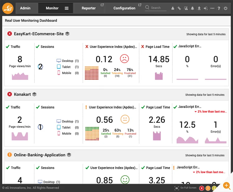Click red critical alarm icon in footer
Image resolution: width=233 pixels, height=192 pixels.
tap(202, 188)
